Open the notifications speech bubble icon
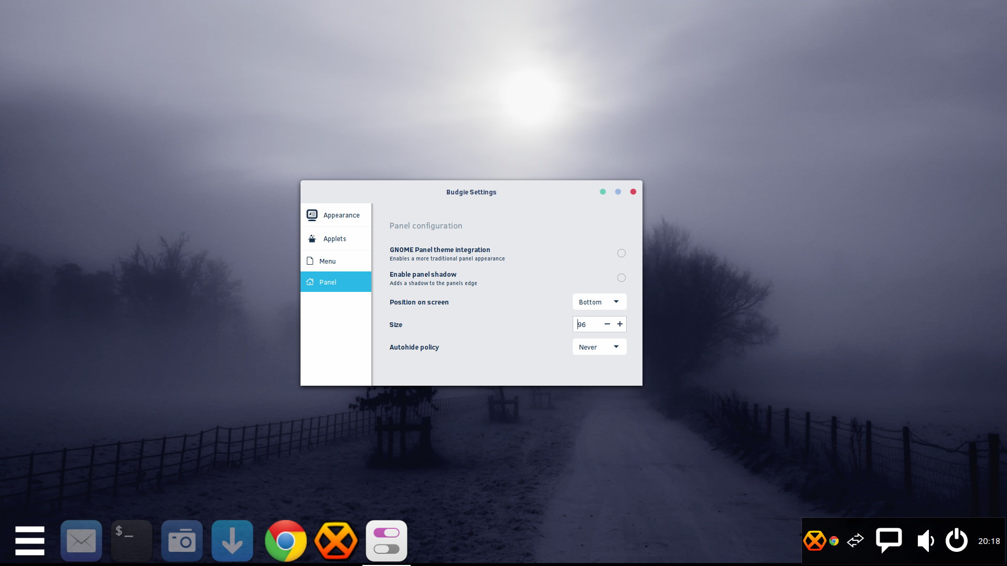1007x566 pixels. pos(888,540)
